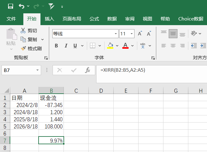Click the Format Painter brush icon

pos(23,48)
